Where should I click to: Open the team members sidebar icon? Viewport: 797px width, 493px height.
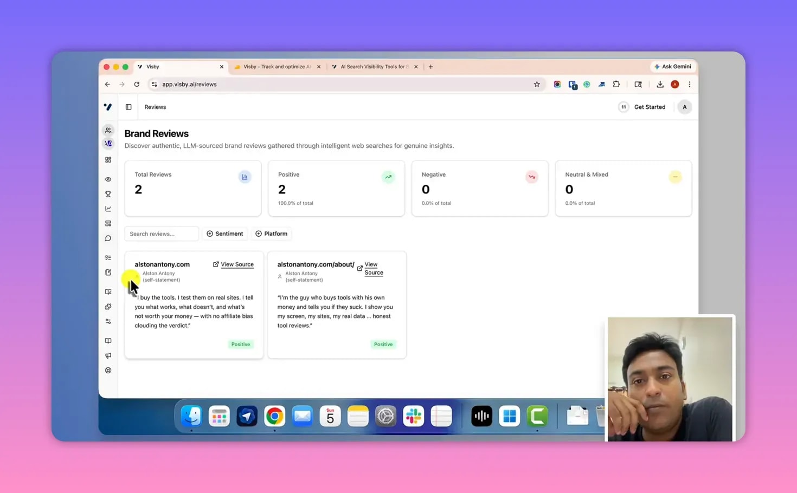tap(108, 130)
